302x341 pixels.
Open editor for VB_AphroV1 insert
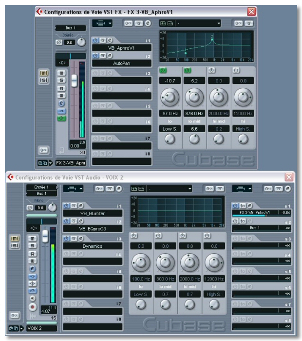pos(110,40)
